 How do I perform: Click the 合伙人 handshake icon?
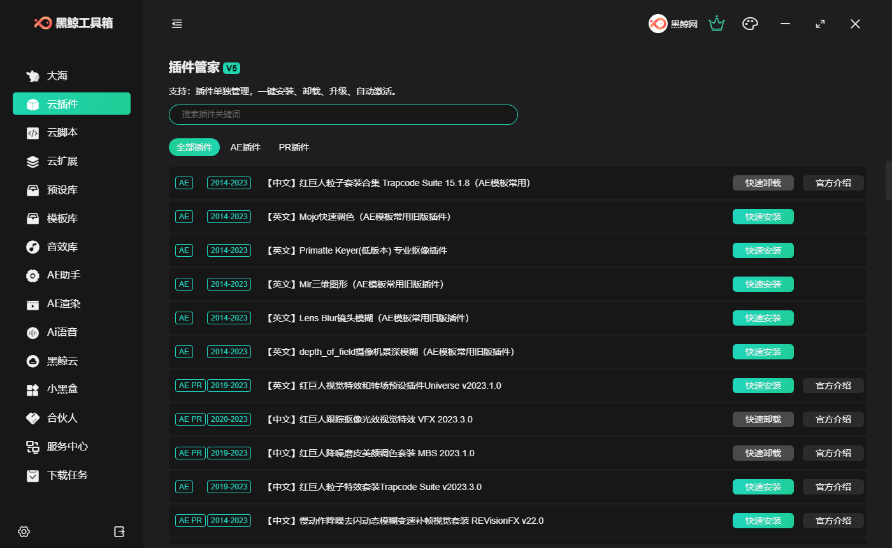tap(32, 418)
